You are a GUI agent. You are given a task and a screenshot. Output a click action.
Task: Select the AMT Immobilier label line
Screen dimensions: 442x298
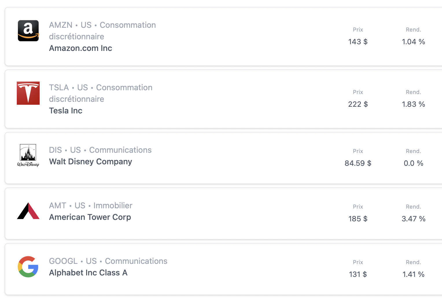coord(91,205)
